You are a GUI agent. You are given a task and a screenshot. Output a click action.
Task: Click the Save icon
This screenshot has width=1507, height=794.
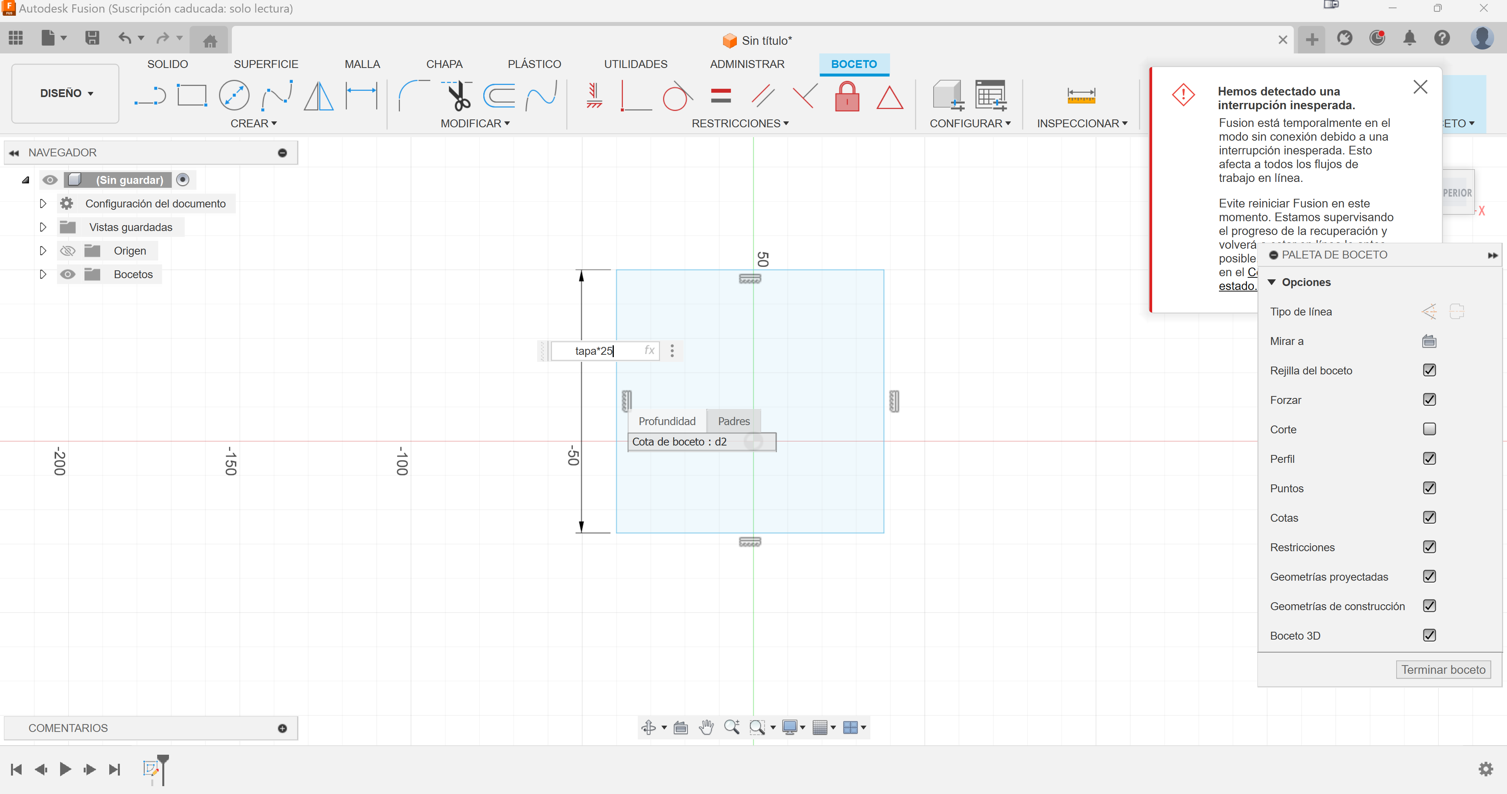coord(92,38)
